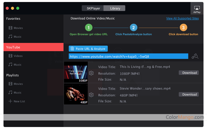Image resolution: width=207 pixels, height=132 pixels.
Task: Click the YouTube URL input field
Action: coord(128,56)
